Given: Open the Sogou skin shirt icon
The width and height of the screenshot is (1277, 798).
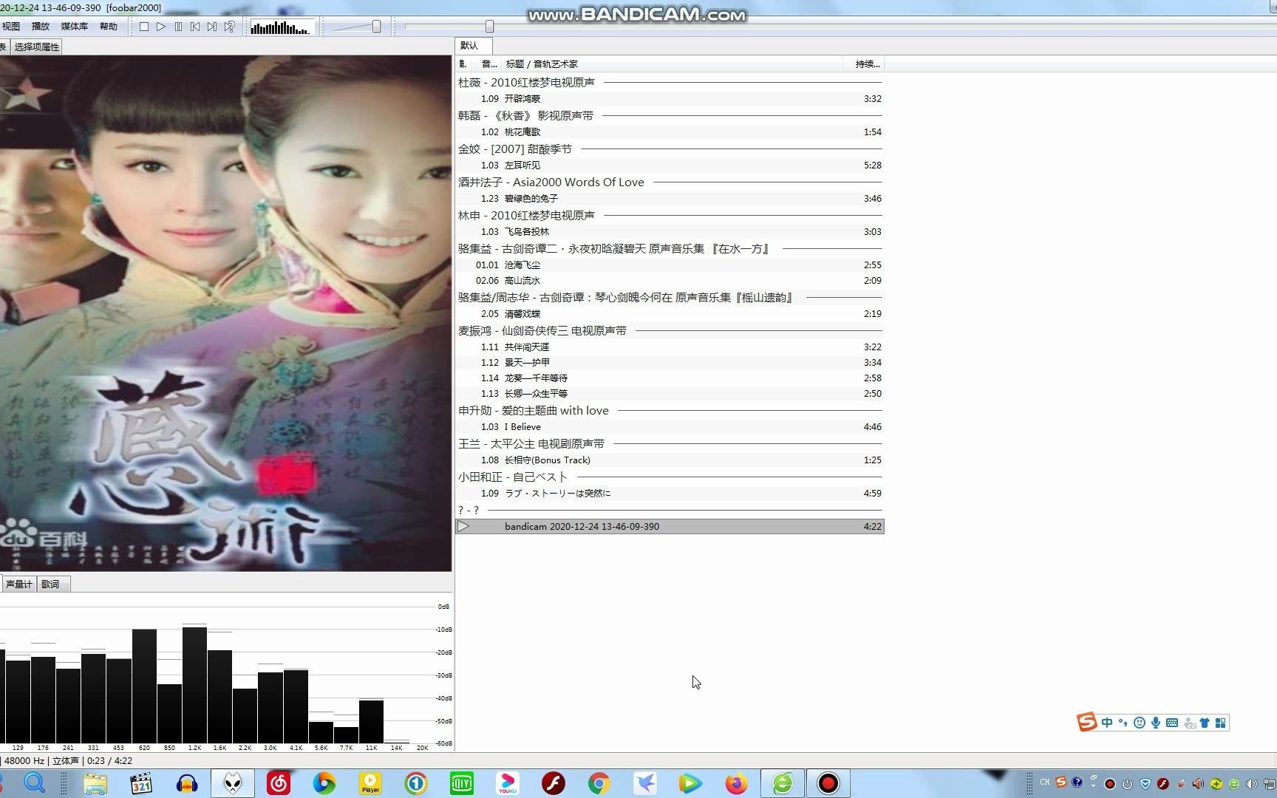Looking at the screenshot, I should [x=1205, y=723].
